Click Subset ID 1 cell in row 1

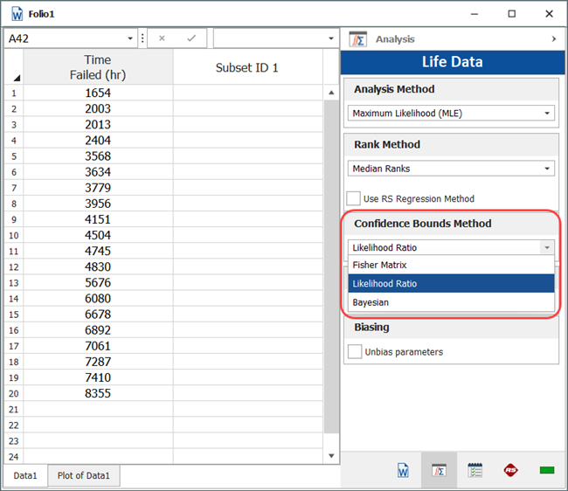tap(247, 93)
